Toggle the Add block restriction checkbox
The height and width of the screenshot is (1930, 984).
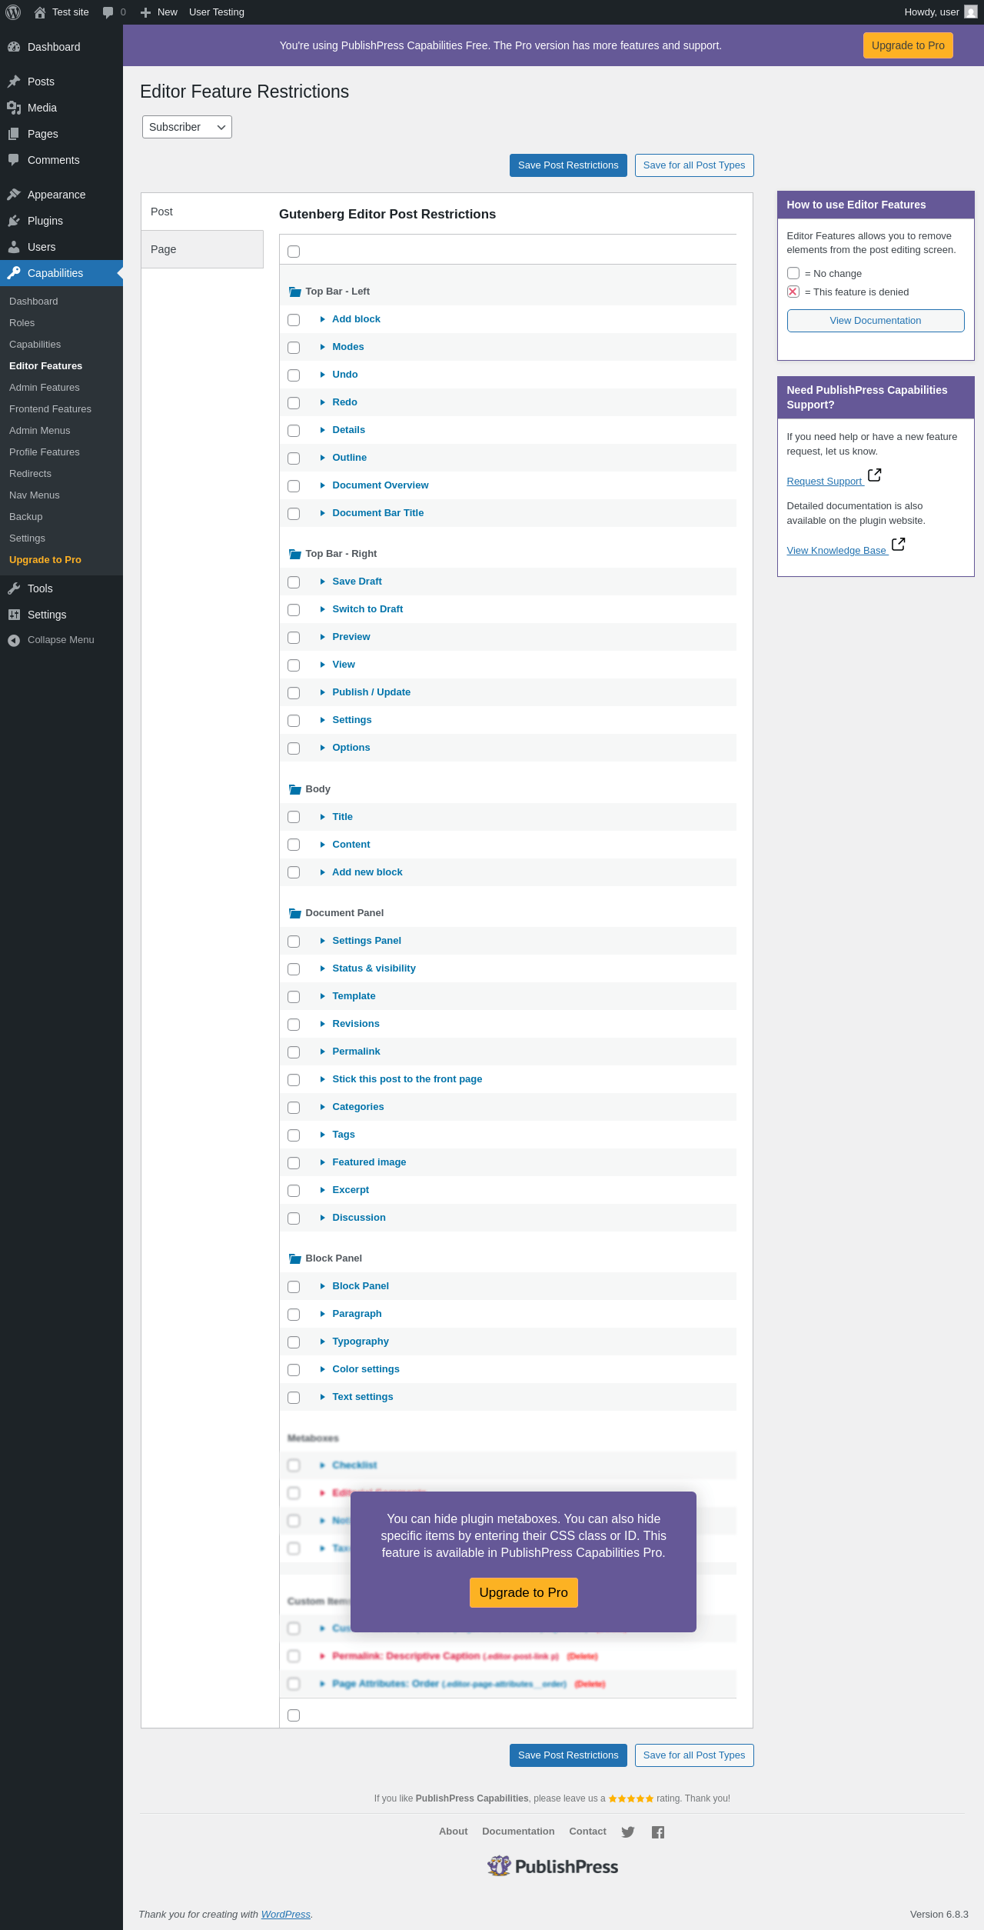[294, 320]
